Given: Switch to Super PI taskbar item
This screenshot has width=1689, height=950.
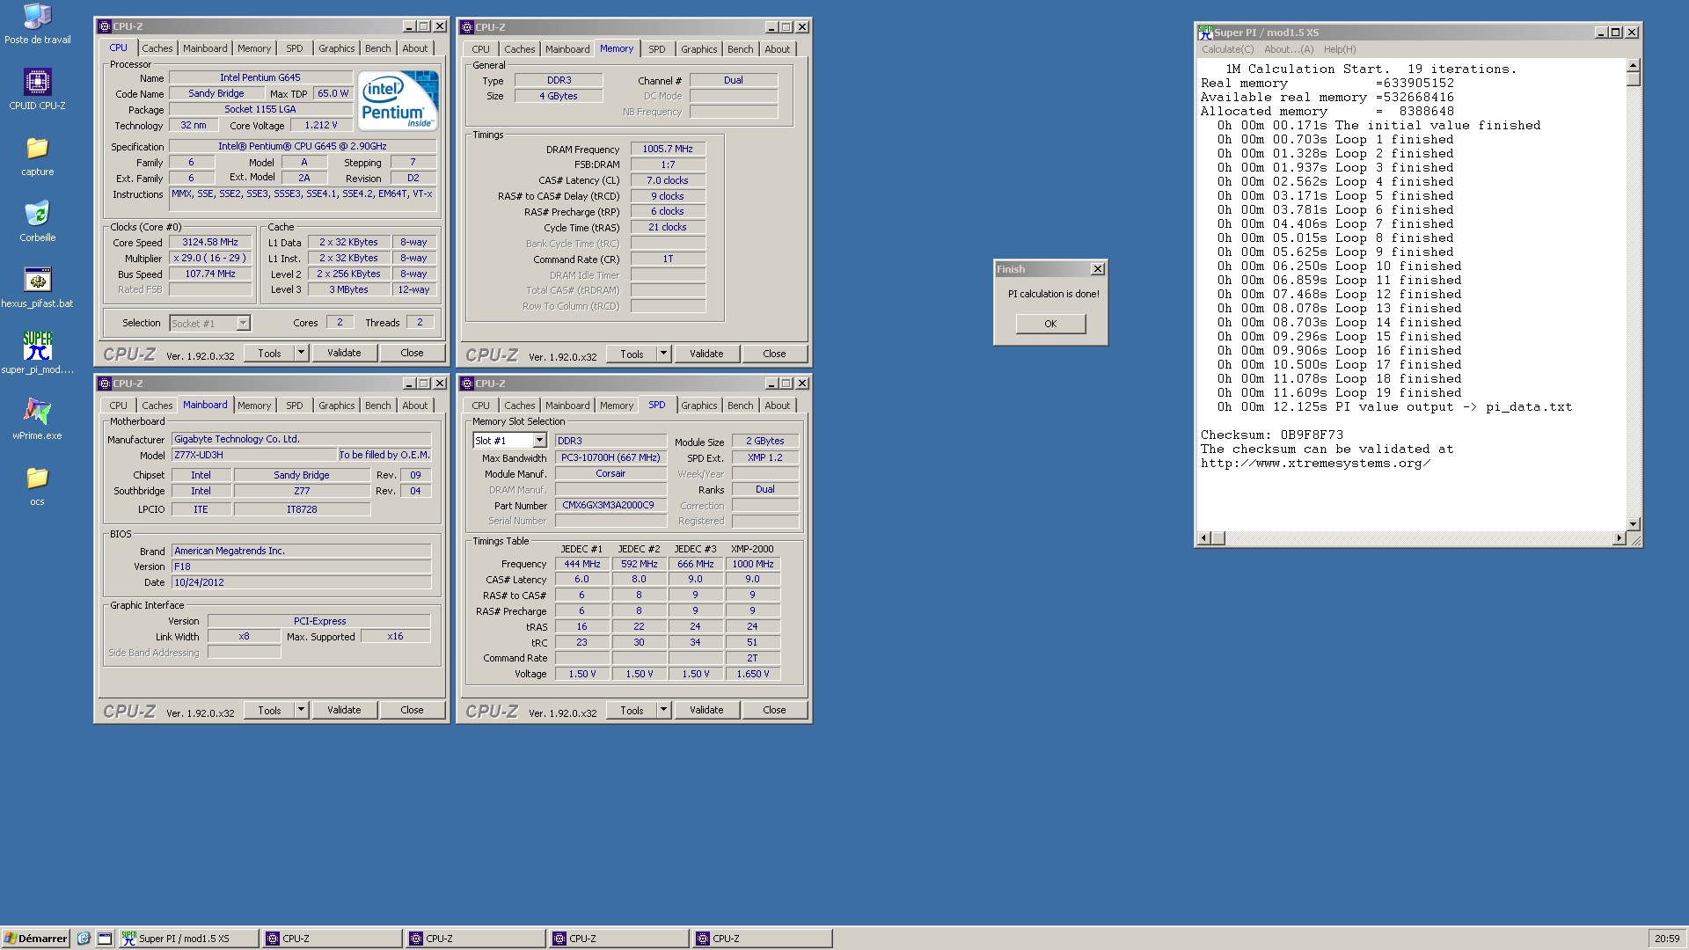Looking at the screenshot, I should pyautogui.click(x=188, y=939).
